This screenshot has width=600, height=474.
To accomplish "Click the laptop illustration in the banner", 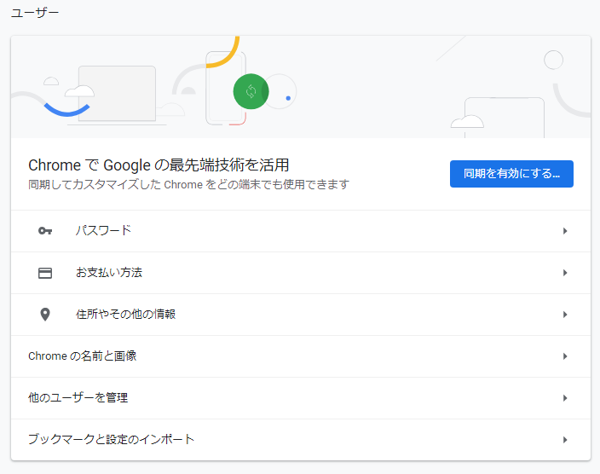I will [117, 95].
